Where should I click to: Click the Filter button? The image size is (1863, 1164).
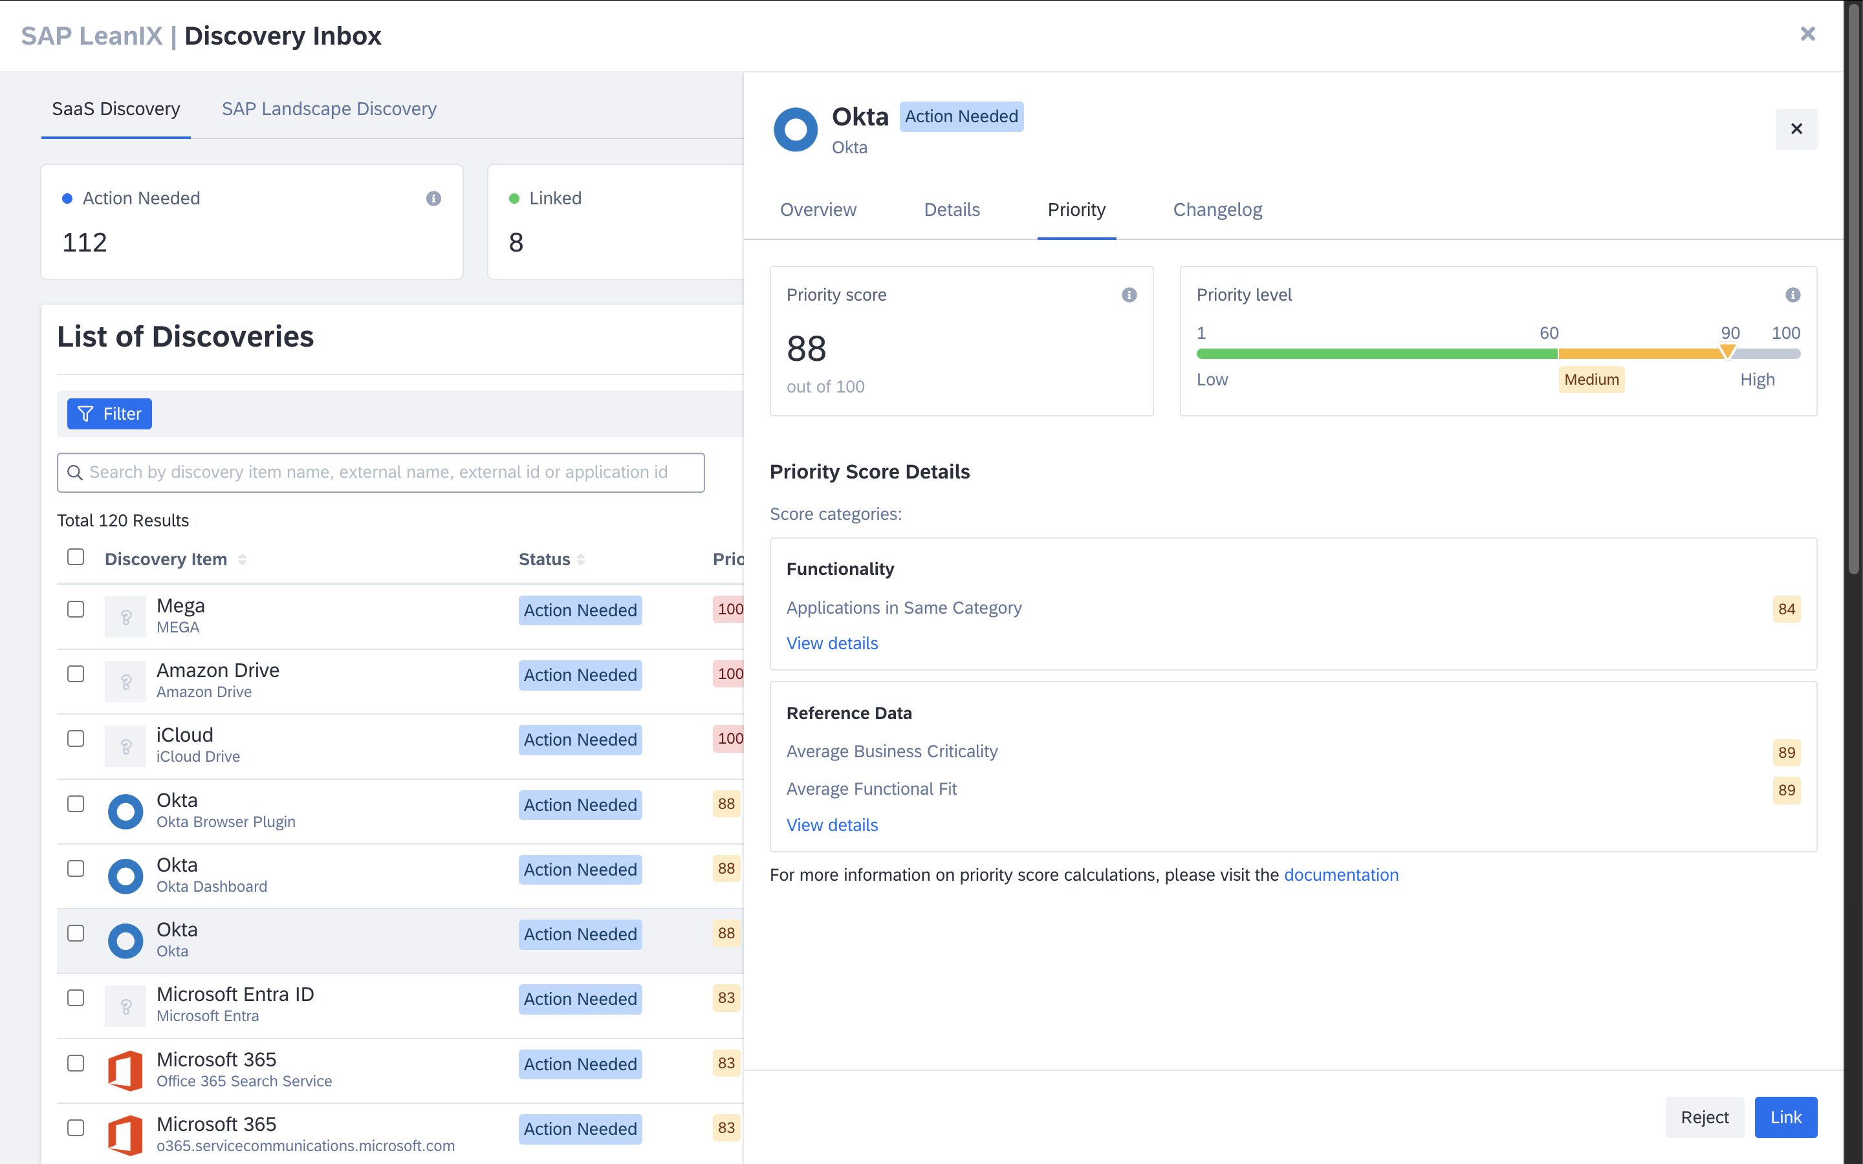[109, 414]
